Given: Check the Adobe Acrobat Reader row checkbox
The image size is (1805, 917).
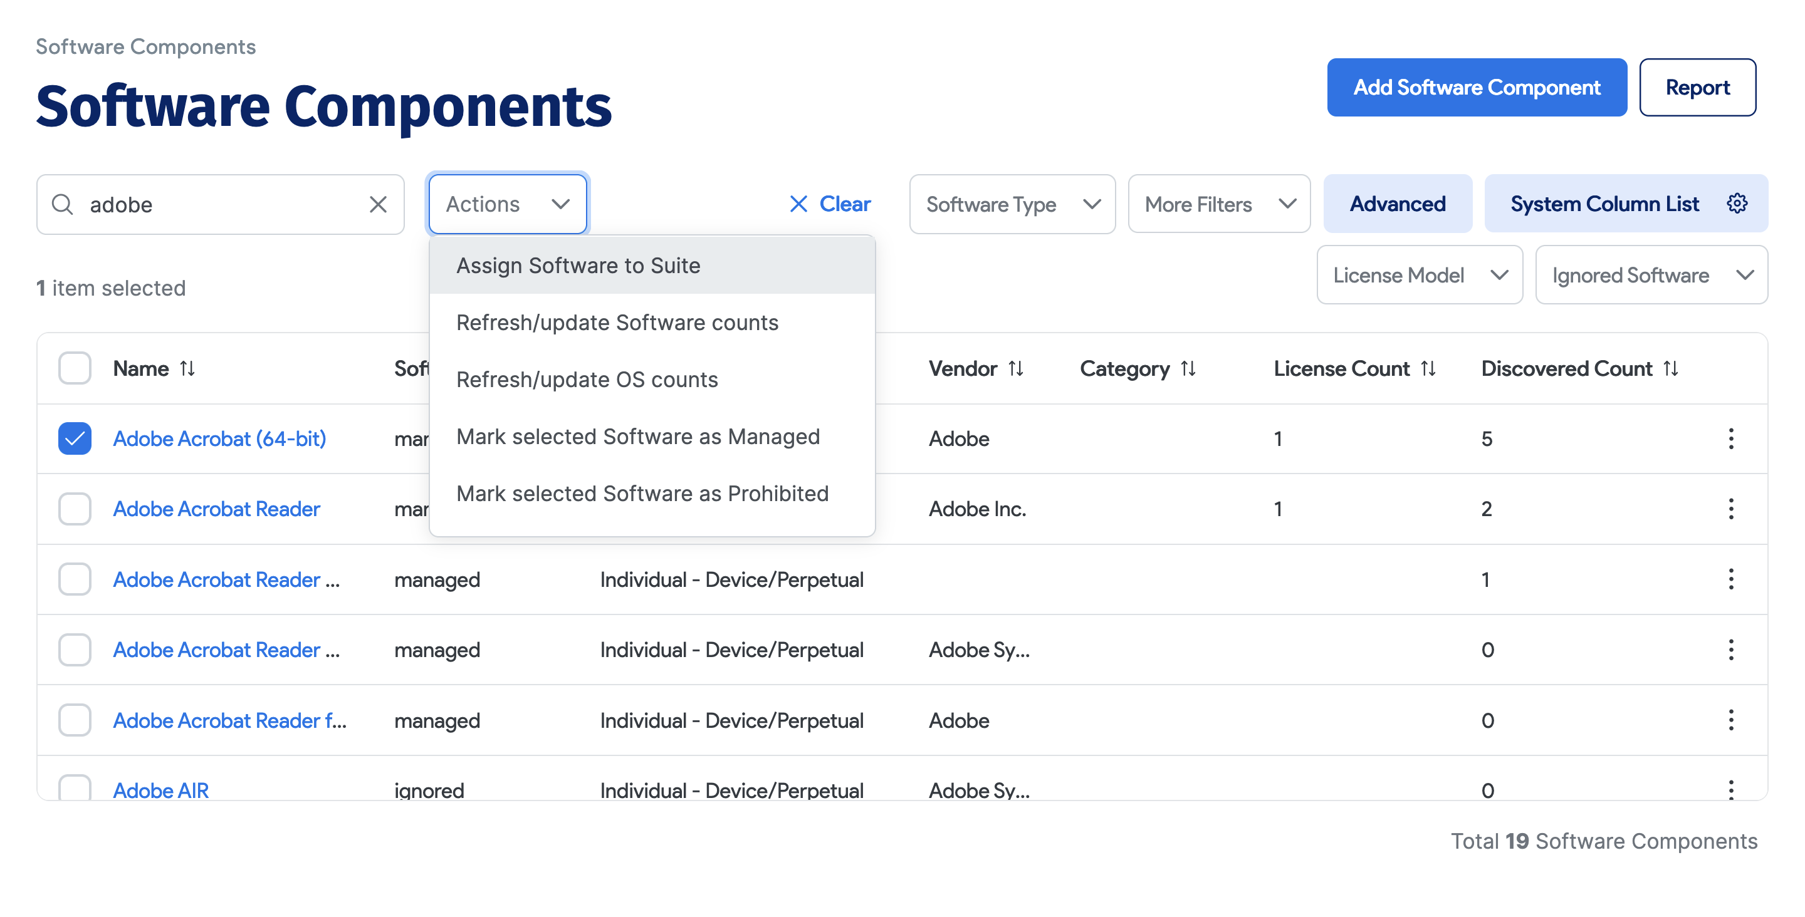Looking at the screenshot, I should click(75, 509).
